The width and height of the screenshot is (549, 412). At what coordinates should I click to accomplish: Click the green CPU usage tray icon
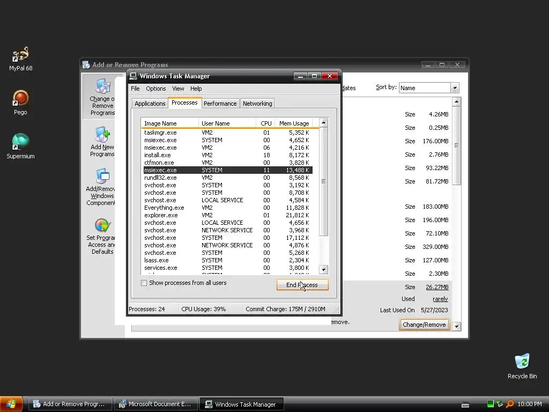point(490,404)
